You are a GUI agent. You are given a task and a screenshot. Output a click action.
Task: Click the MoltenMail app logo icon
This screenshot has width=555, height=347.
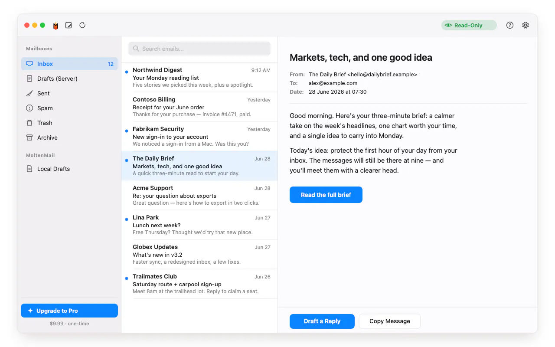[x=55, y=26]
